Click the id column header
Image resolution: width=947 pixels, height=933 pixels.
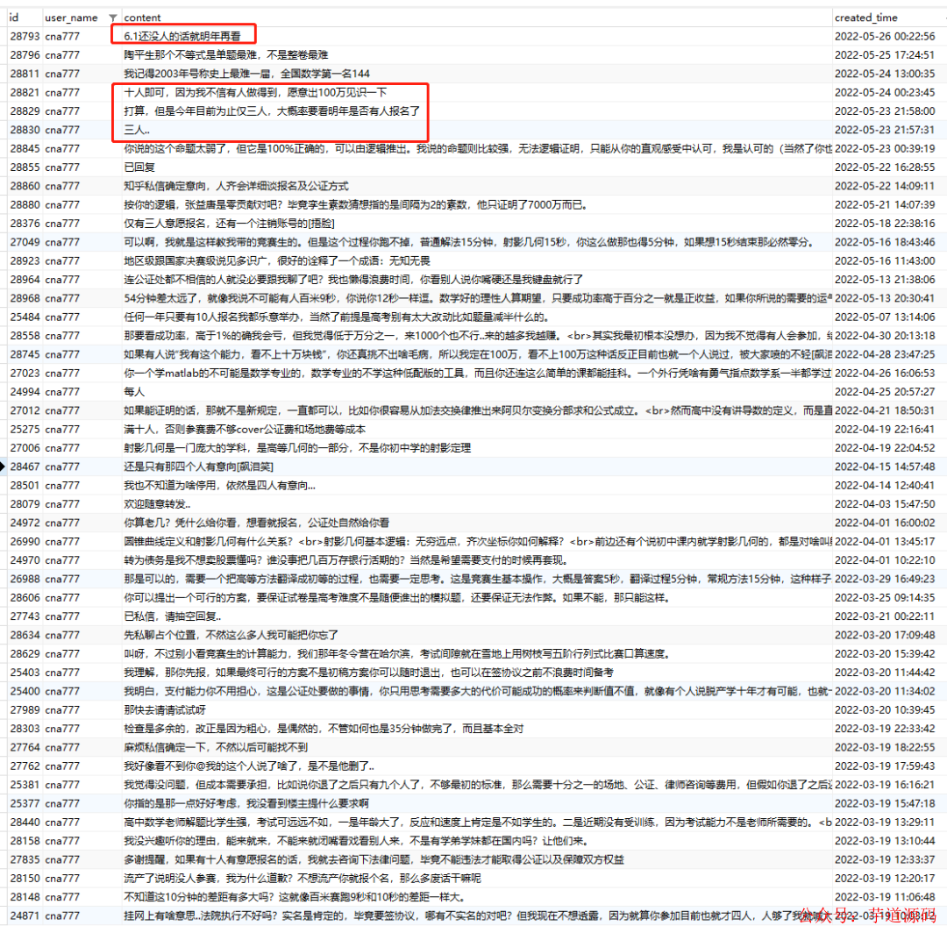tap(14, 18)
